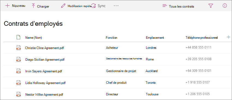The image size is (232, 100).
Task: Add a column with the plus icon
Action: [228, 37]
